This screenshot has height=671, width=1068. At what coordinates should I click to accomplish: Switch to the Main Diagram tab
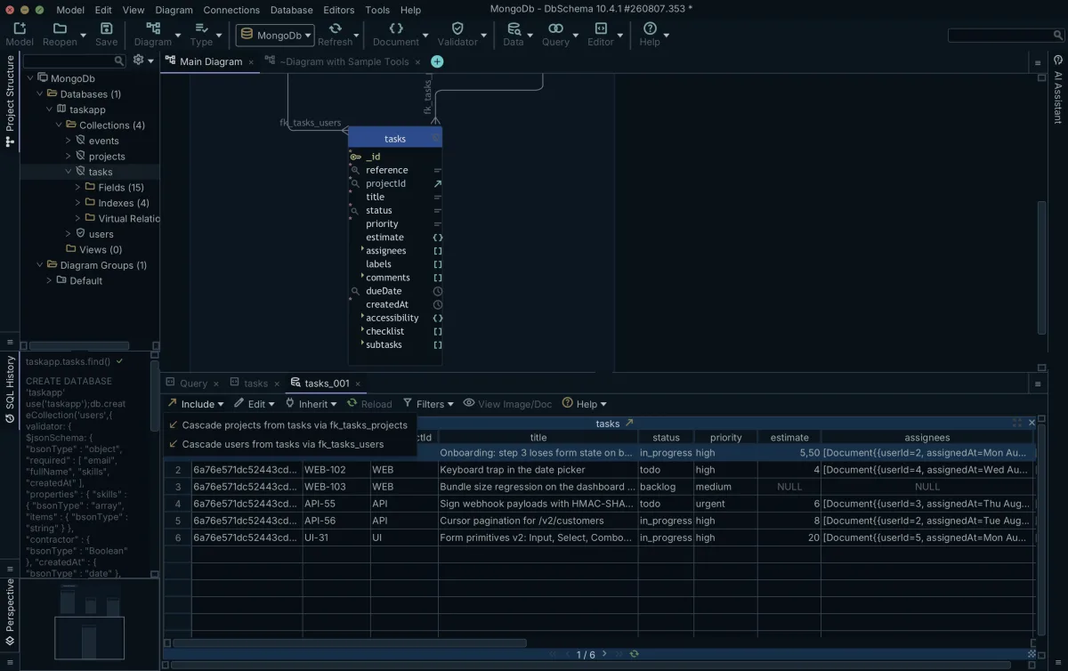pyautogui.click(x=211, y=61)
